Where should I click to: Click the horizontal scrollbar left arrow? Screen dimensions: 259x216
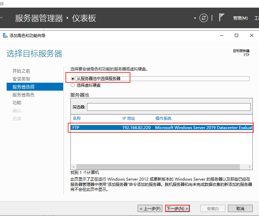pos(73,167)
